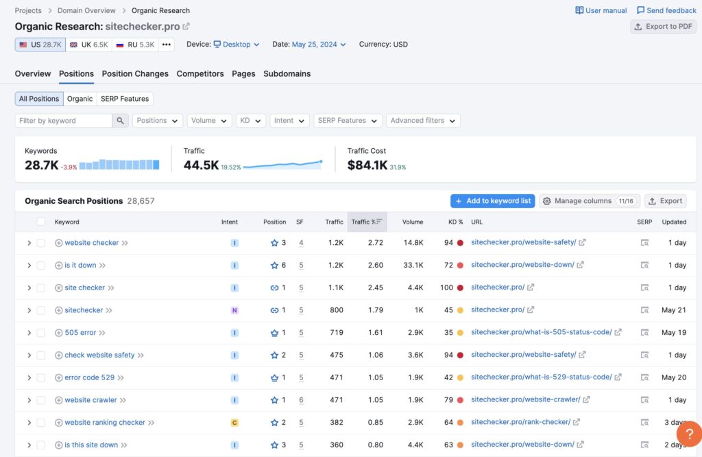Open the orange help question mark bubble
This screenshot has width=702, height=457.
coord(688,434)
